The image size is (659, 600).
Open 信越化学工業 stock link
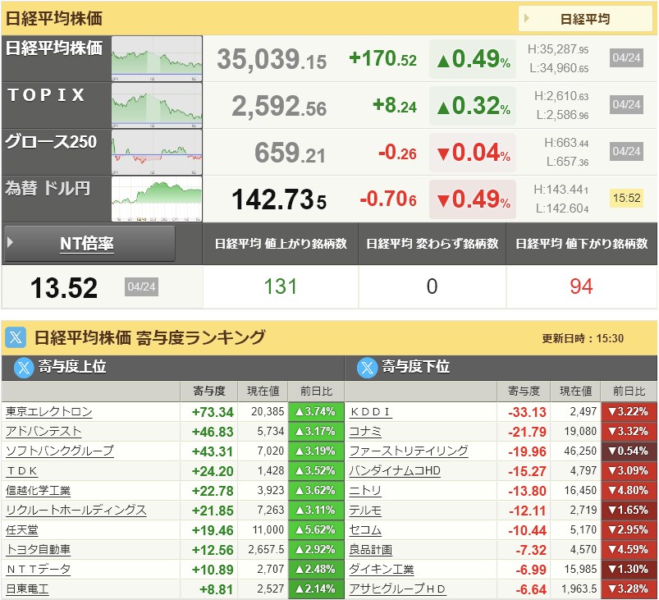[x=39, y=491]
